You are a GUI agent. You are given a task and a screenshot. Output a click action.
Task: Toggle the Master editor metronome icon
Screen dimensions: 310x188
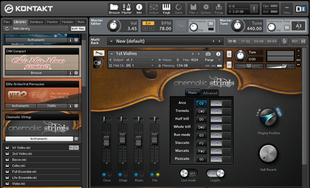pos(126,9)
